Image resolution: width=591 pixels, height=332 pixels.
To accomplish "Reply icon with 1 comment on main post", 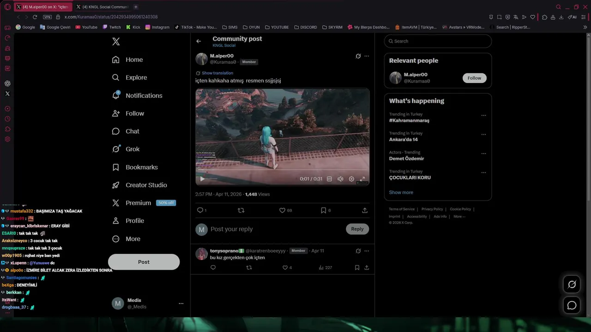I will coord(202,210).
